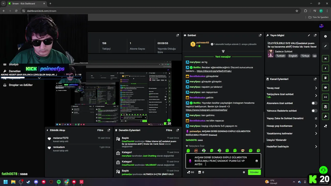Open Filtre in Etkinlik Akışı panel

point(100,130)
